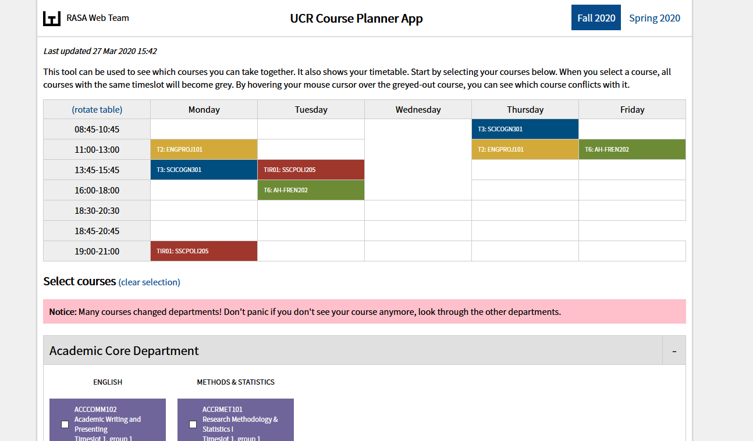
Task: Click Thursday ENGPROJ101 yellow block
Action: tap(525, 149)
